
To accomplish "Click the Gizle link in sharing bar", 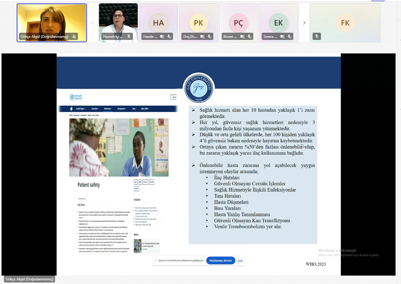I will tap(240, 261).
